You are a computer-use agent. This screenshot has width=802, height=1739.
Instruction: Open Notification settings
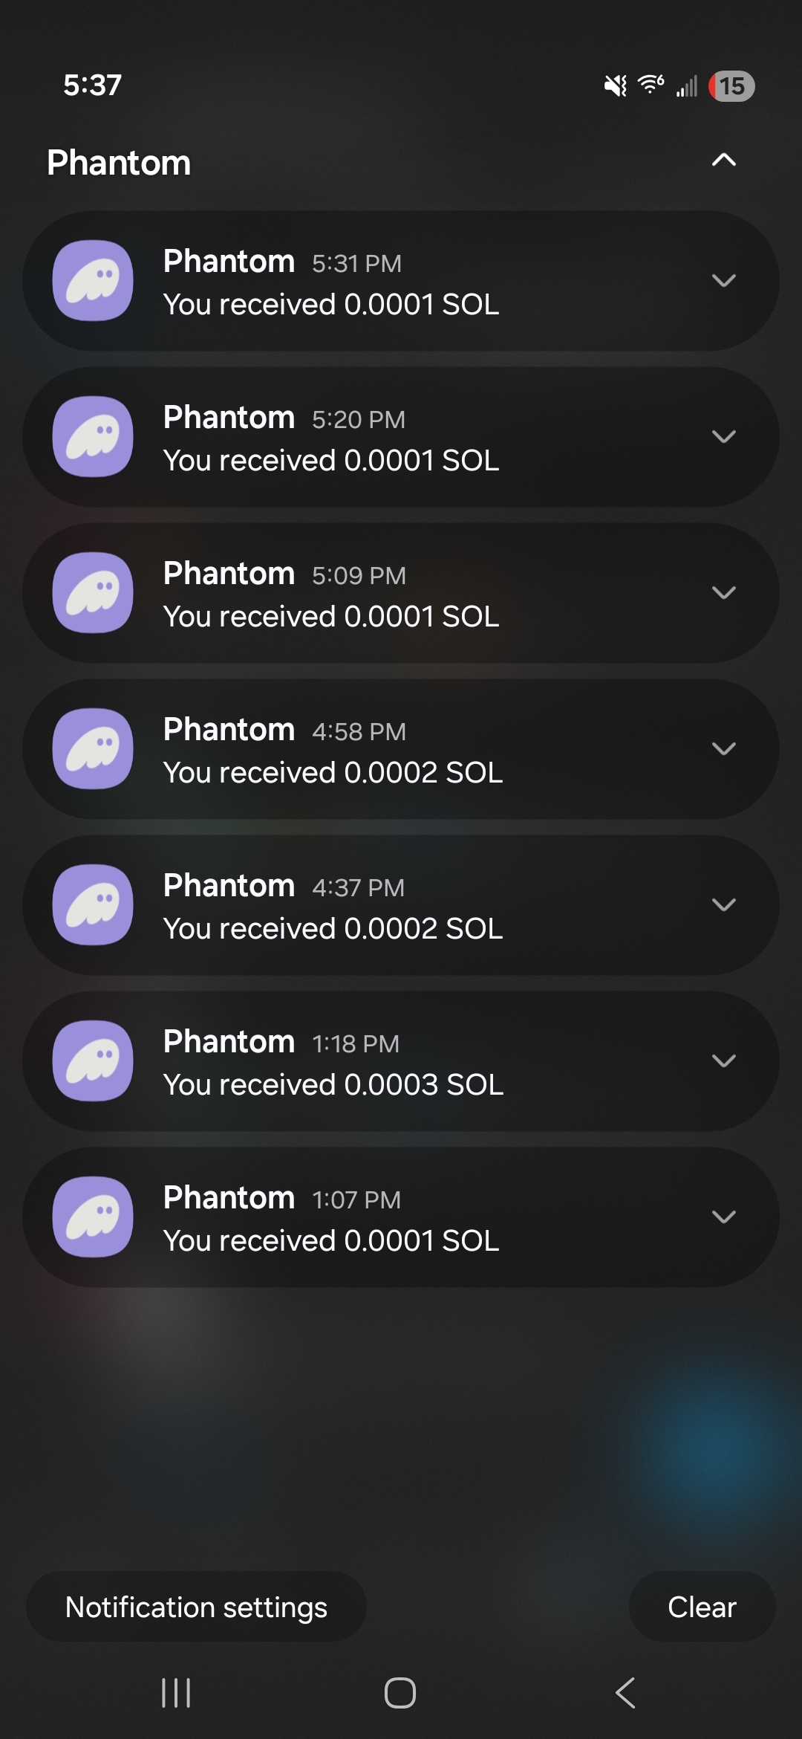click(x=196, y=1607)
